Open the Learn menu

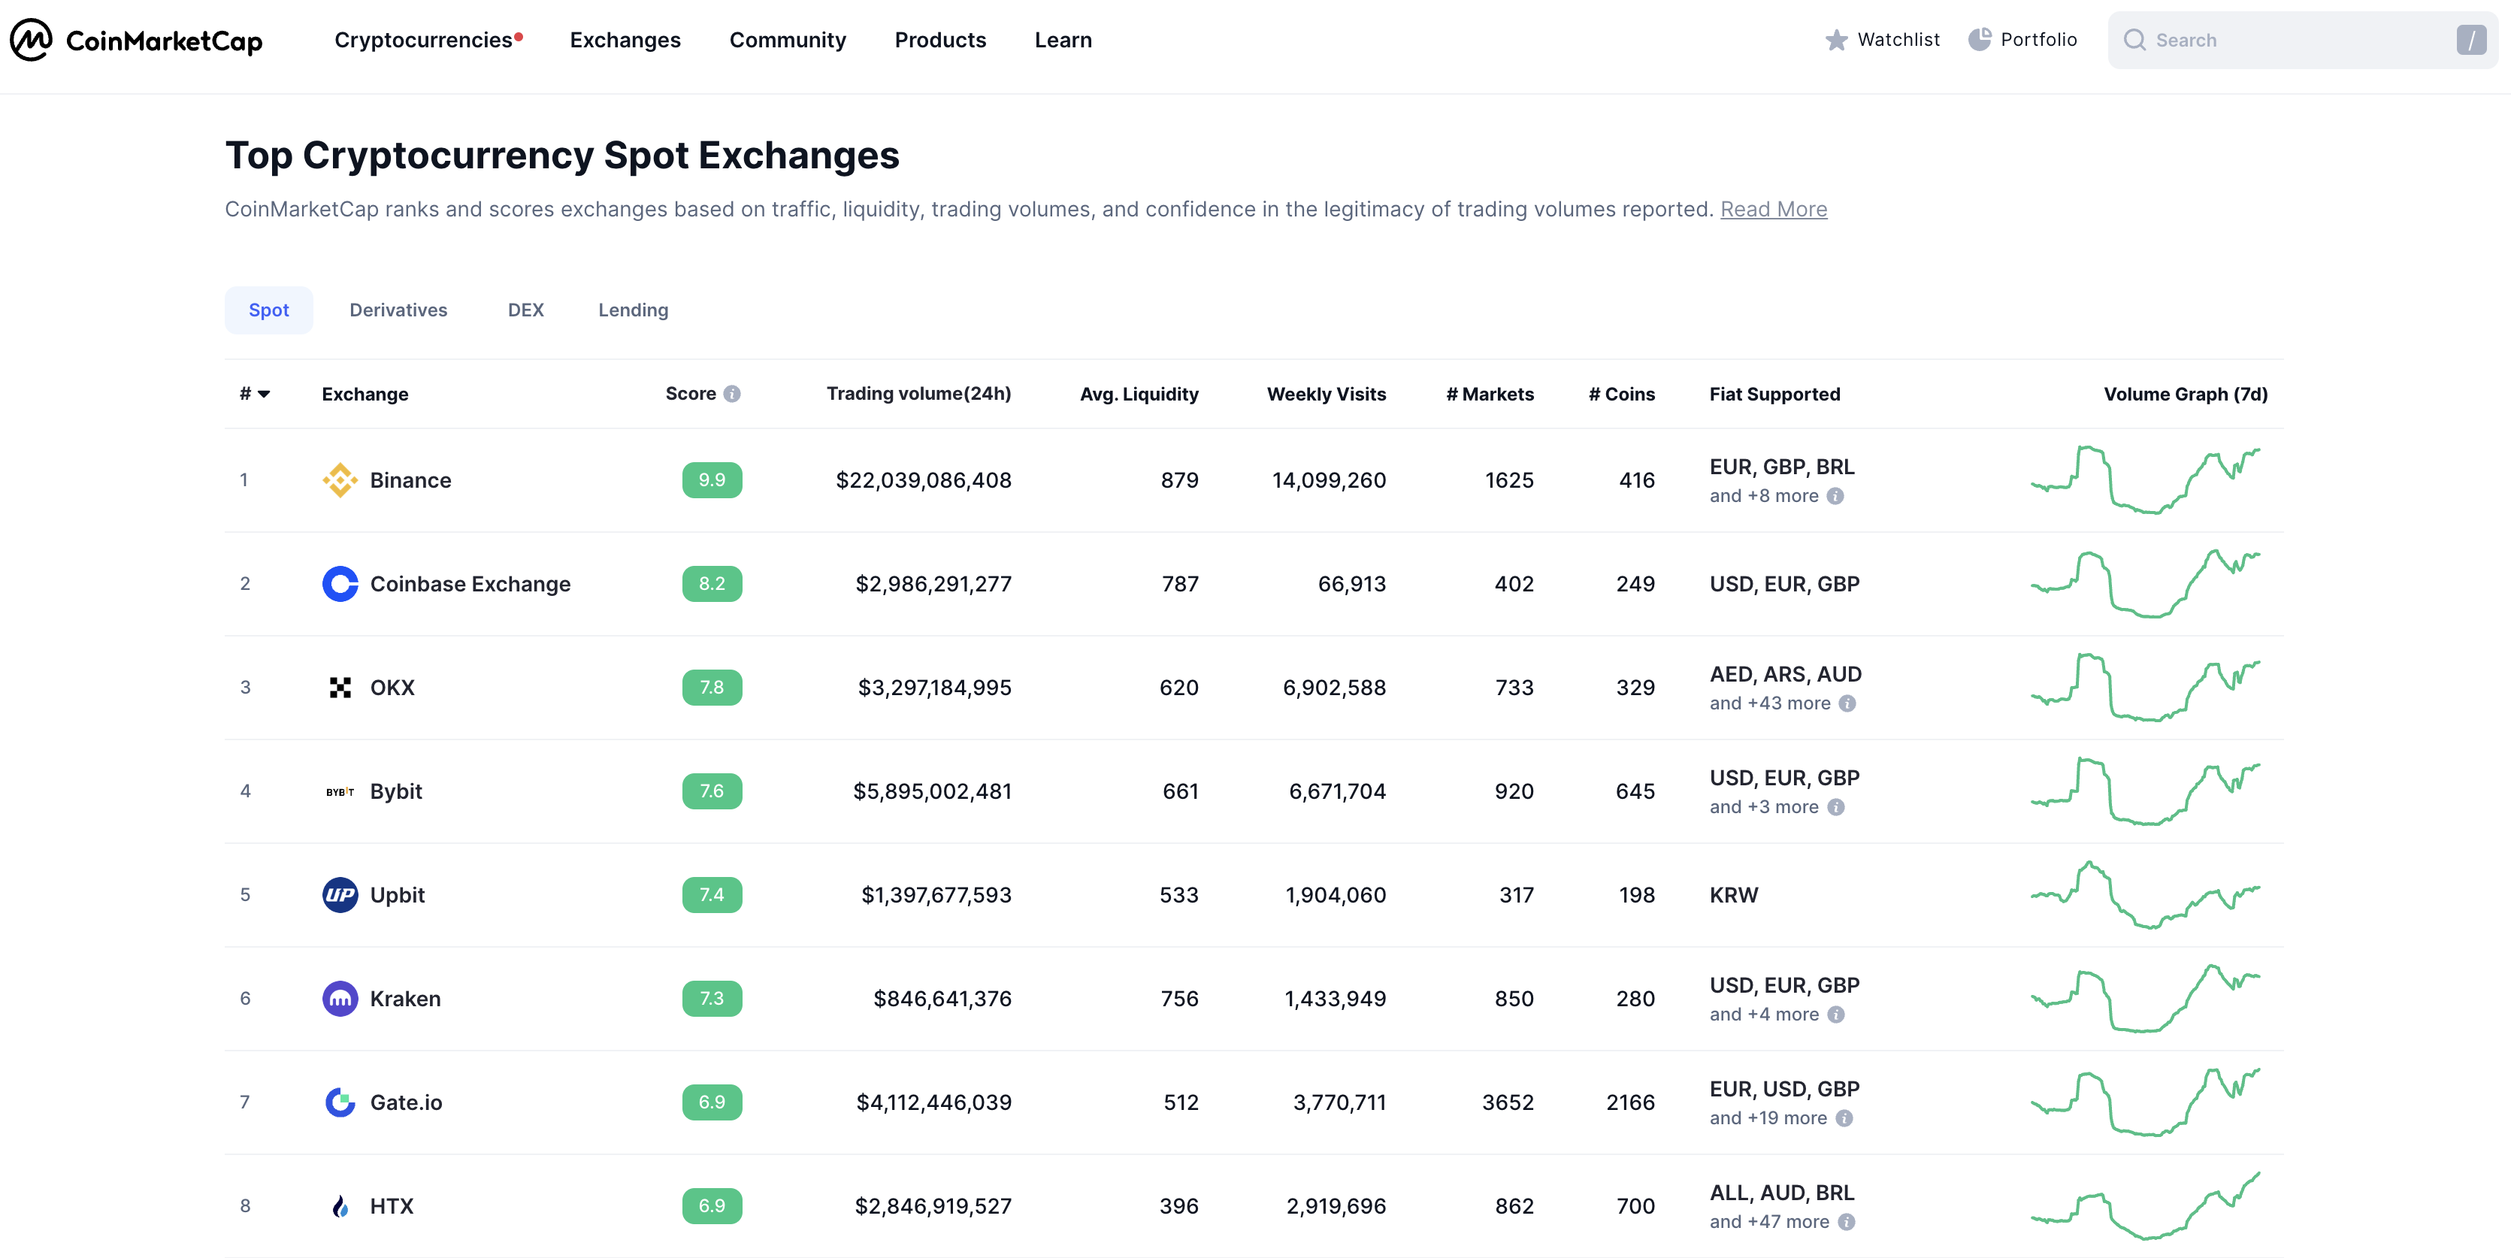coord(1063,40)
